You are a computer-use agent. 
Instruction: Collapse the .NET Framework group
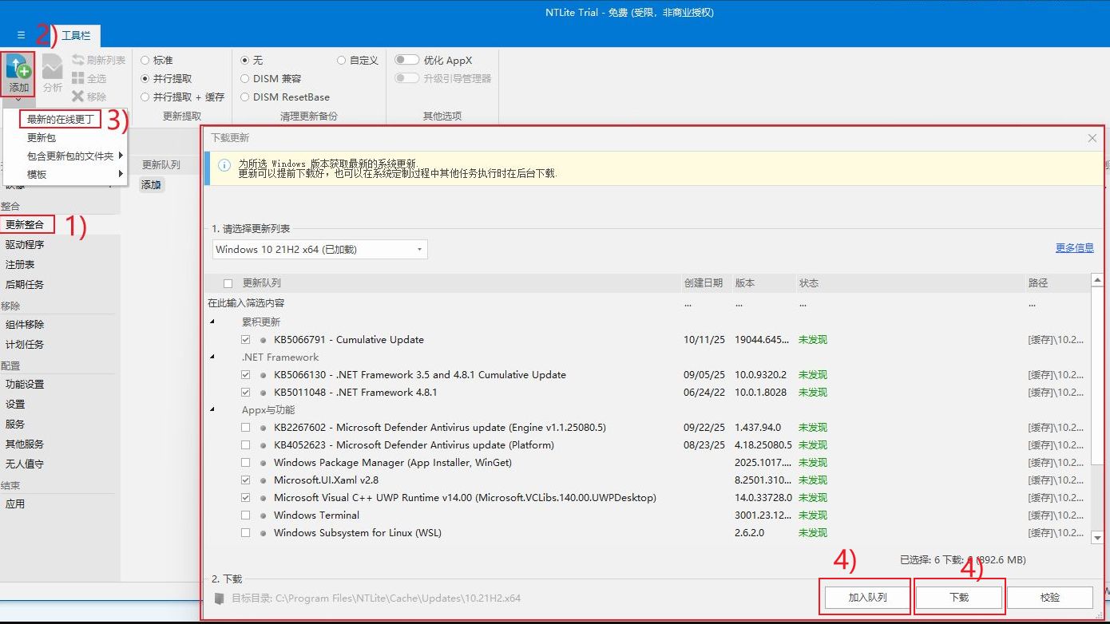click(x=212, y=357)
